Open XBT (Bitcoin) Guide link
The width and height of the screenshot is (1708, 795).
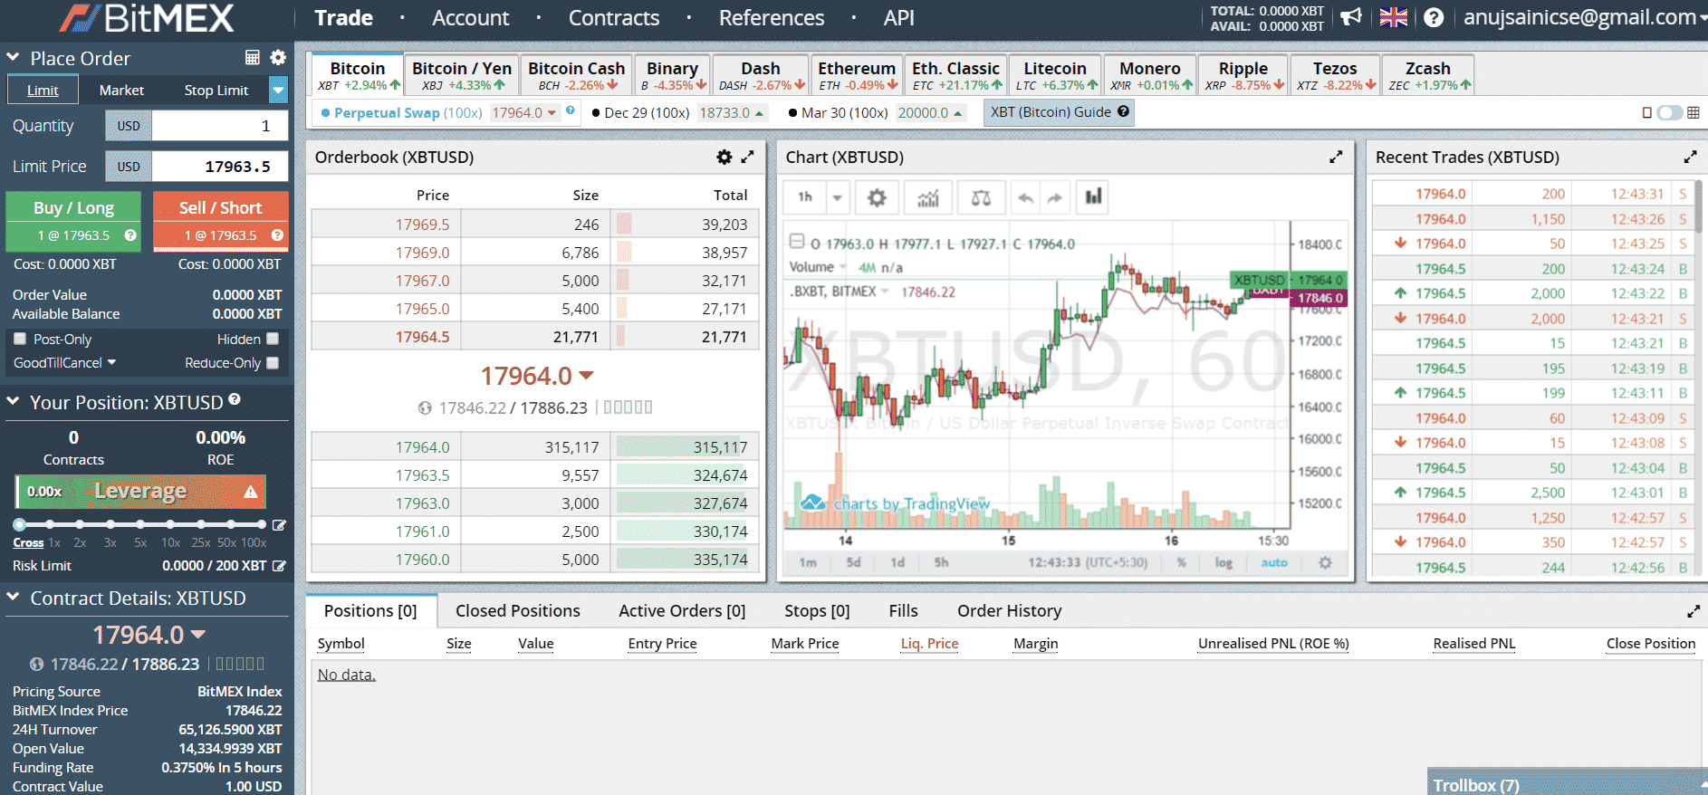[1059, 112]
